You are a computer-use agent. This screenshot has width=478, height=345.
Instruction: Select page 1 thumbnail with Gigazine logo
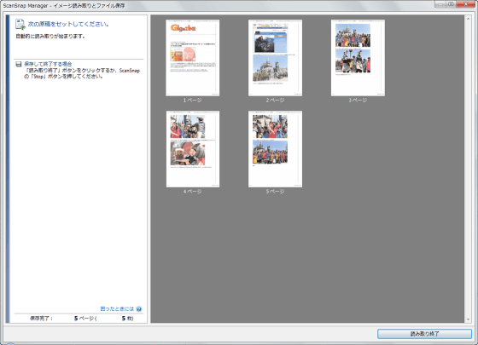click(193, 58)
